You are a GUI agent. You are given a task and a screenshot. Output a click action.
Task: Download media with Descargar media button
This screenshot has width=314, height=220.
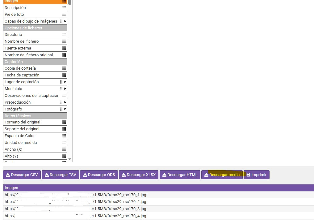pos(222,175)
